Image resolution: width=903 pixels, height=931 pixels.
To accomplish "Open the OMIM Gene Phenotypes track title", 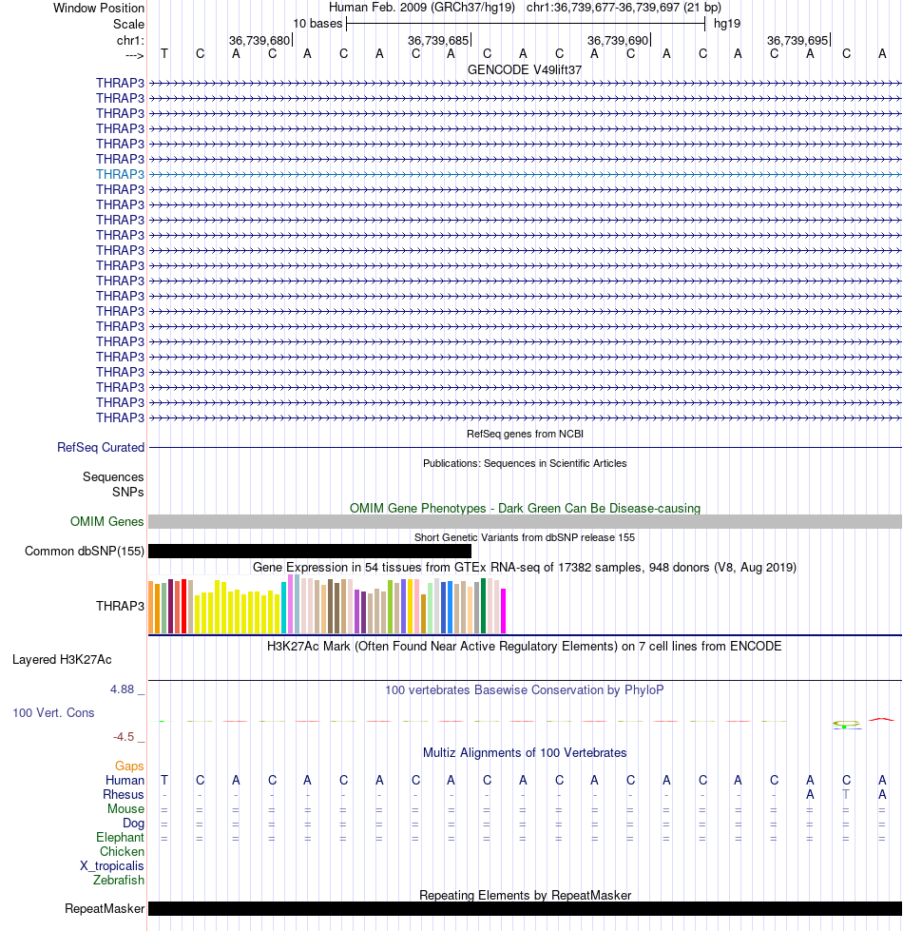I will (x=525, y=508).
